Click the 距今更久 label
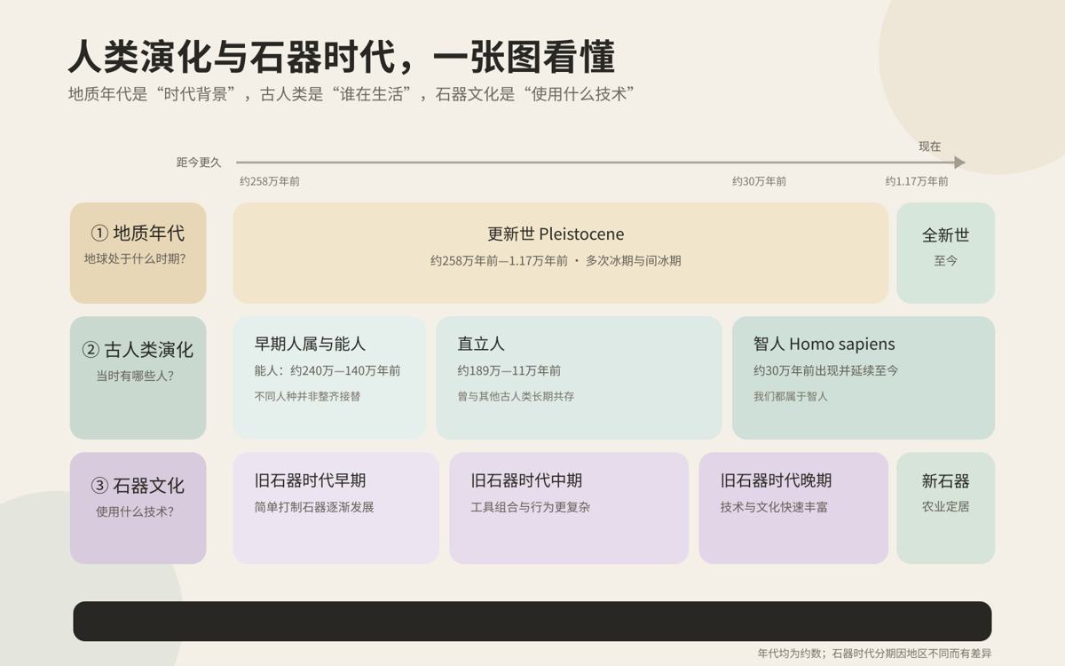This screenshot has height=666, width=1065. tap(199, 163)
